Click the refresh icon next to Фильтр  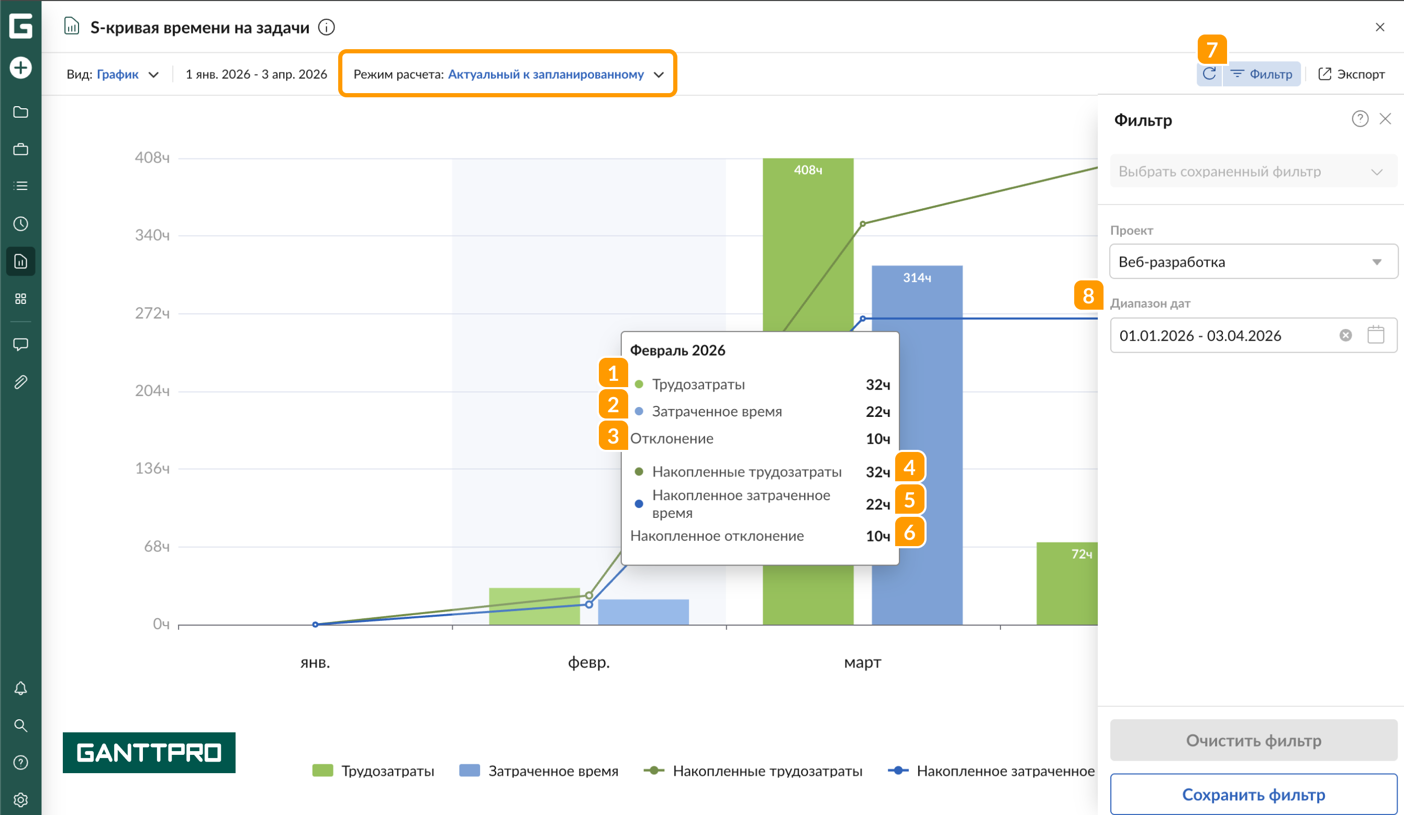(x=1208, y=74)
